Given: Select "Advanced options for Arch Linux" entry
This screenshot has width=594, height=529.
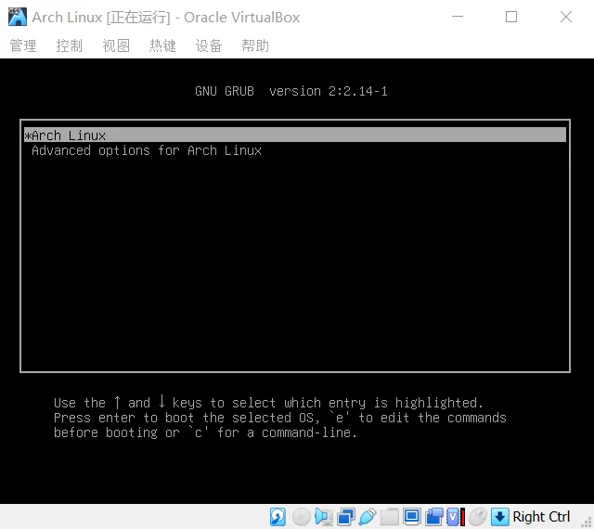Looking at the screenshot, I should point(147,150).
